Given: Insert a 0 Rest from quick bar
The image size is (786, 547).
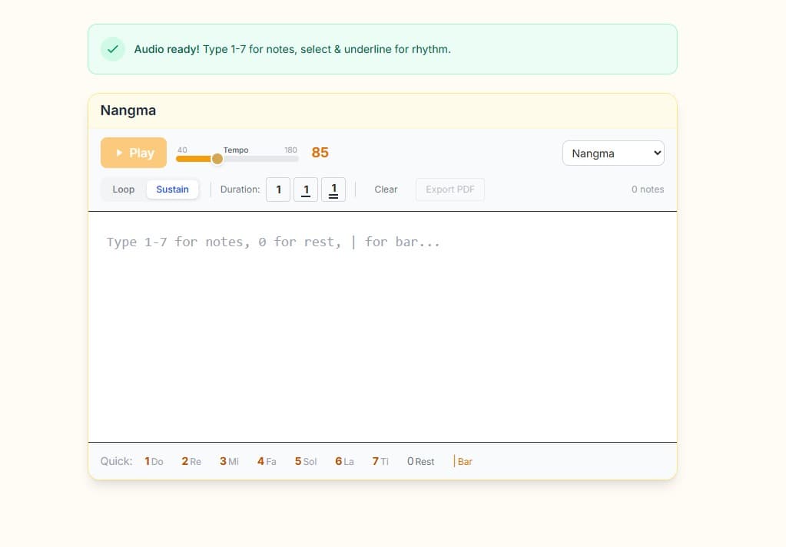Looking at the screenshot, I should click(420, 461).
